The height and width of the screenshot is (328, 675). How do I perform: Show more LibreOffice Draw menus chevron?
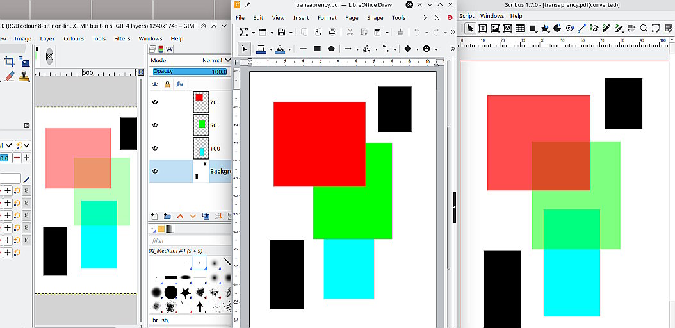click(425, 18)
